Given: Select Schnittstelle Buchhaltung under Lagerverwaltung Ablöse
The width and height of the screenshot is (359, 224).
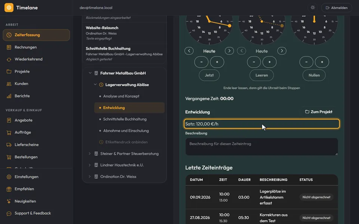Looking at the screenshot, I should coord(129,119).
